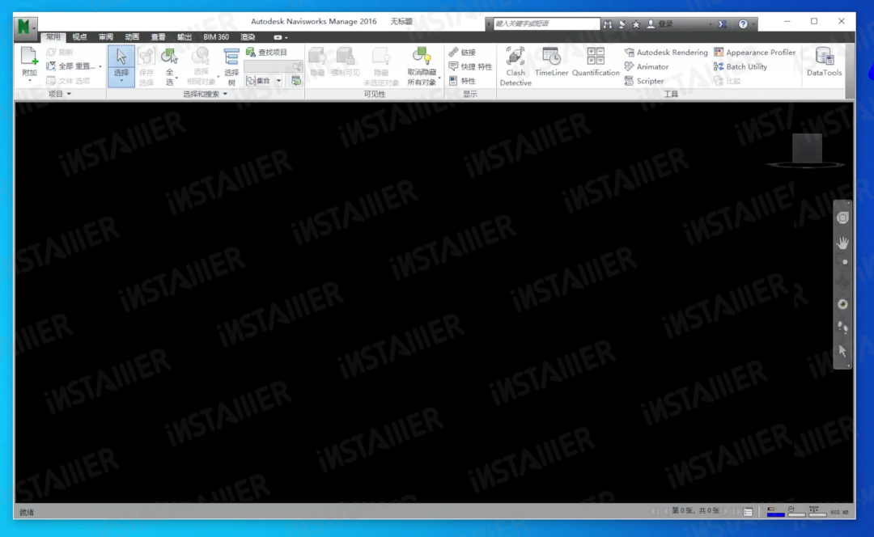Click the 全选 (Select All) icon

tap(169, 57)
